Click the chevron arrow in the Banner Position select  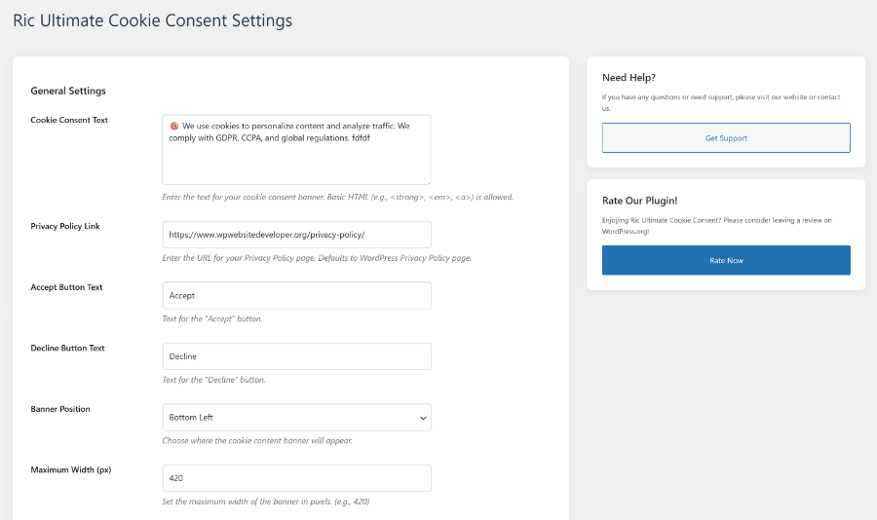423,418
